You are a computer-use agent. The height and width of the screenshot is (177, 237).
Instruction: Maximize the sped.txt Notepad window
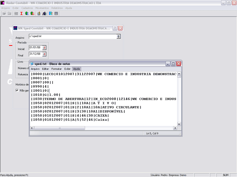pos(173,63)
